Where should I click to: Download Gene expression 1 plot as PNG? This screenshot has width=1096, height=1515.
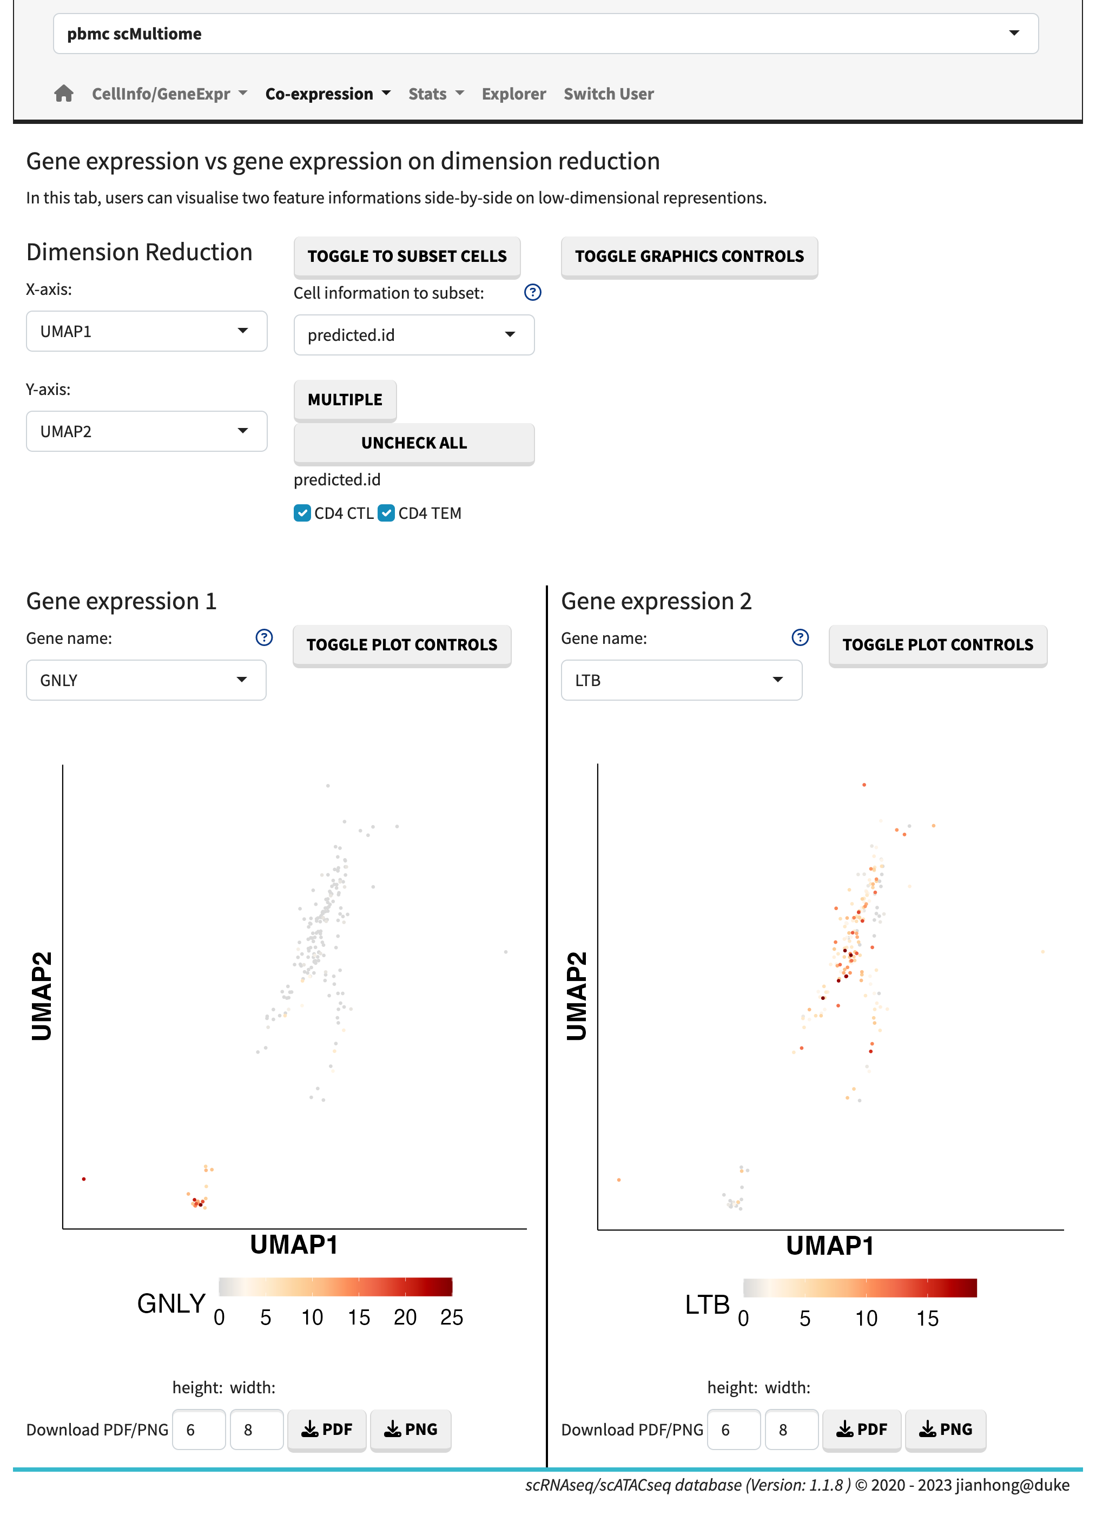point(410,1430)
